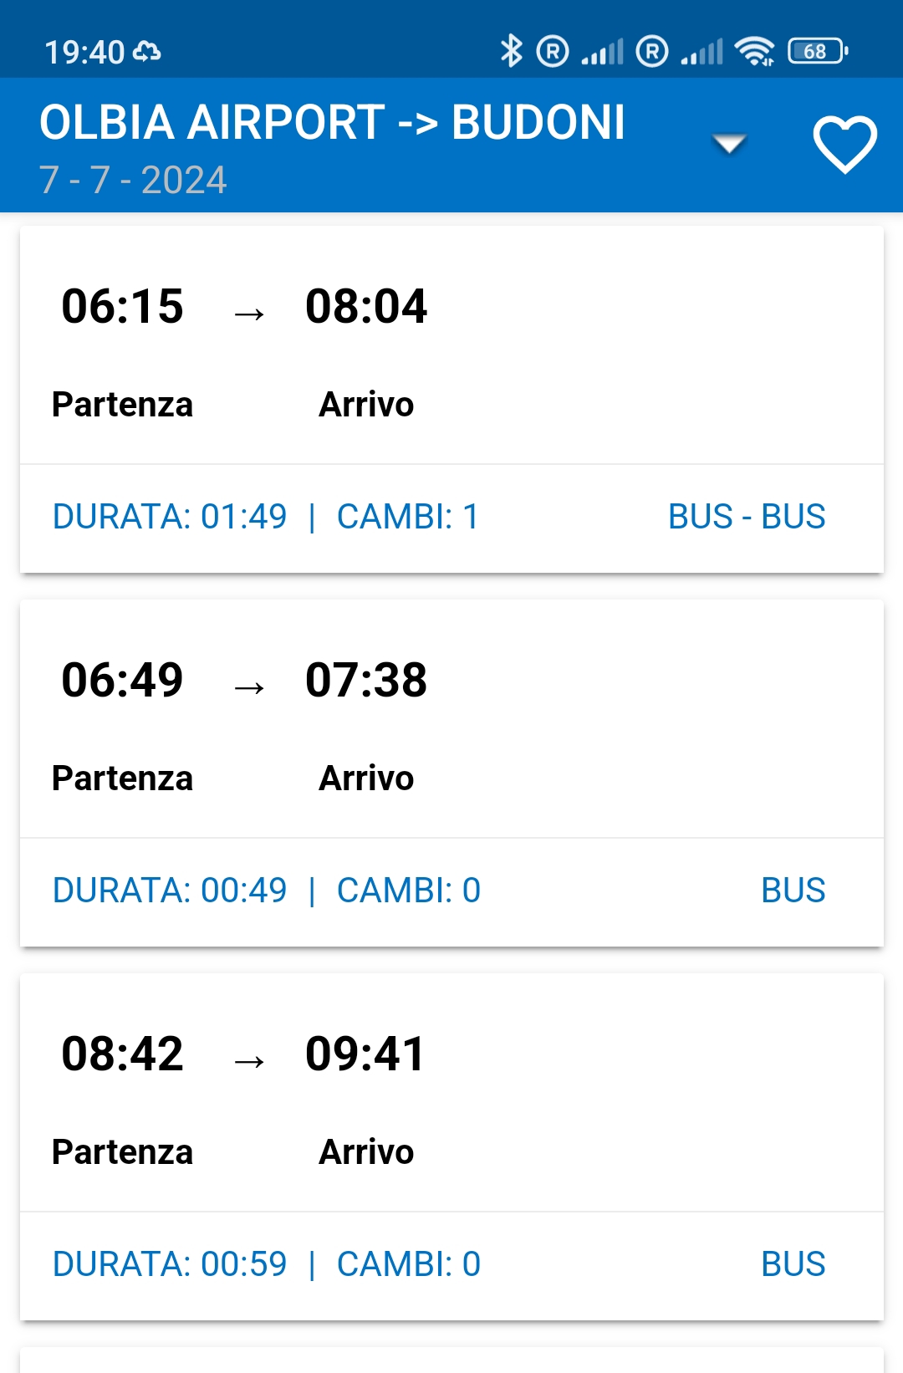Tap the Wi-Fi status icon
The image size is (903, 1373).
[x=754, y=51]
